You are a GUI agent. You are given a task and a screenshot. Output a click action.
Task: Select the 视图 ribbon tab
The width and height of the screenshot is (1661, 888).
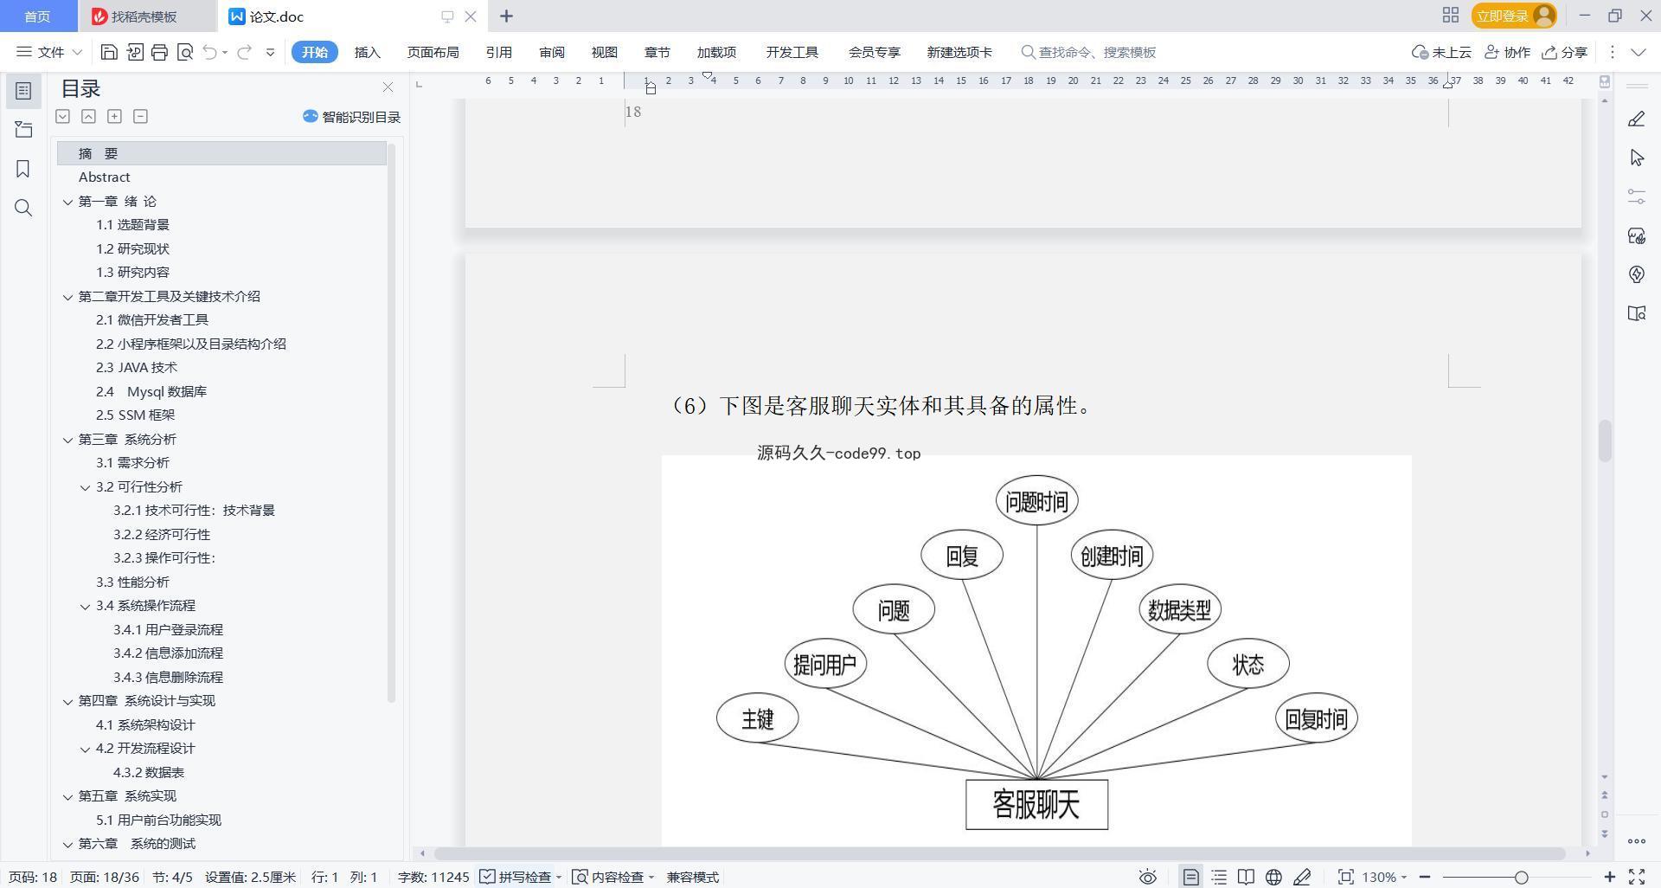coord(605,52)
